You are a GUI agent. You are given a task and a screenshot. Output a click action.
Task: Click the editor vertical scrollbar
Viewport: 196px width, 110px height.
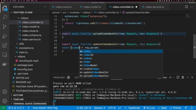pyautogui.click(x=195, y=46)
